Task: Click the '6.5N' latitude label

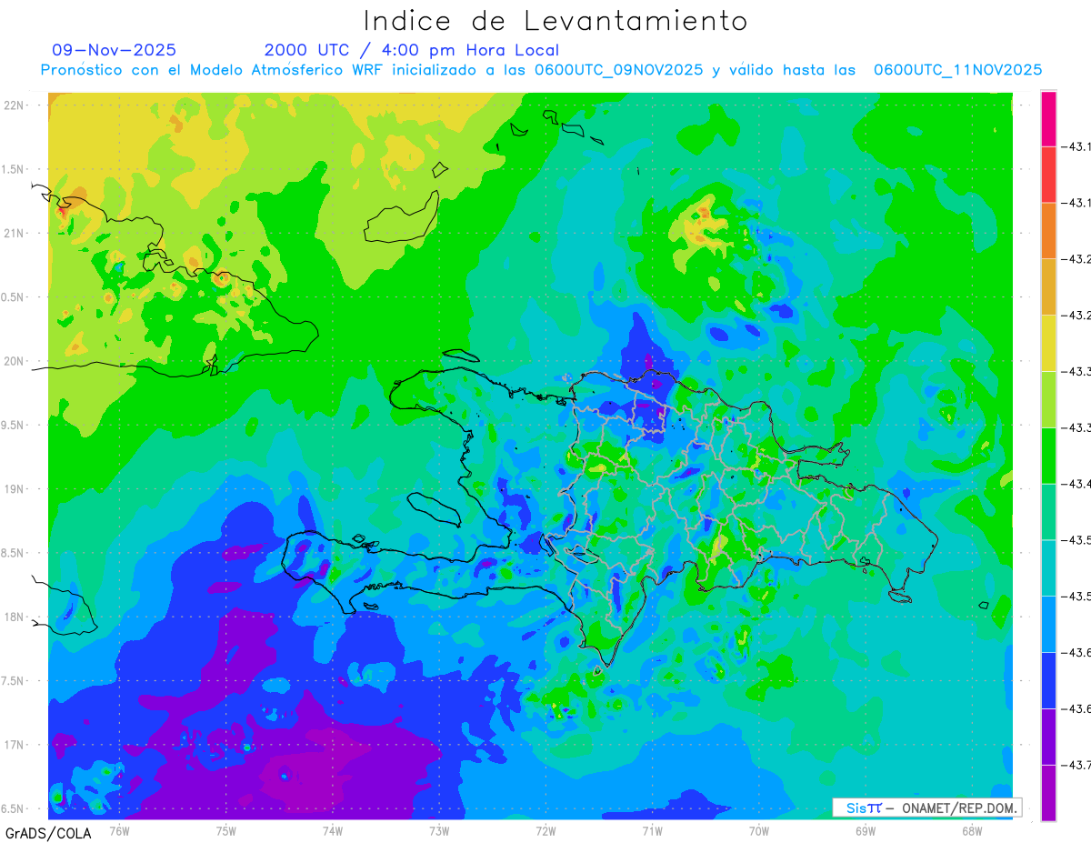Action: point(14,808)
